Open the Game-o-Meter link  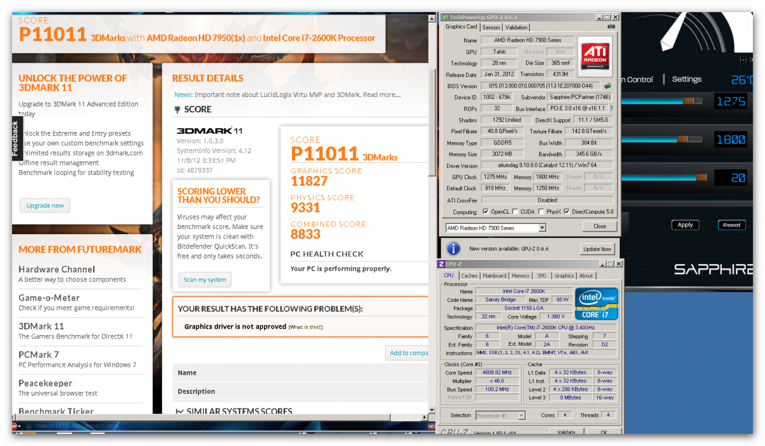coord(49,297)
